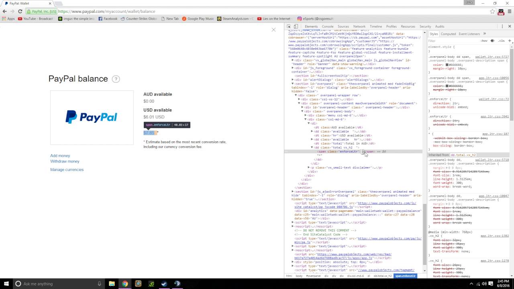Open the Profiles tab
Image resolution: width=514 pixels, height=289 pixels.
(x=392, y=26)
